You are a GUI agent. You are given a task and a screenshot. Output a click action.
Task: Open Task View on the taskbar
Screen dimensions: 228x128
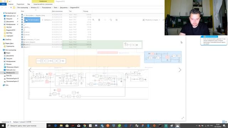pos(50,126)
